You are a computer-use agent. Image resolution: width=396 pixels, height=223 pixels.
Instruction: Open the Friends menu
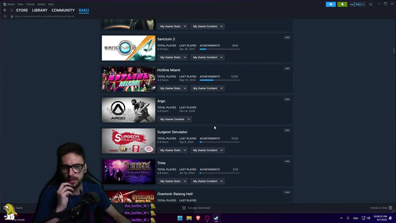pyautogui.click(x=30, y=4)
